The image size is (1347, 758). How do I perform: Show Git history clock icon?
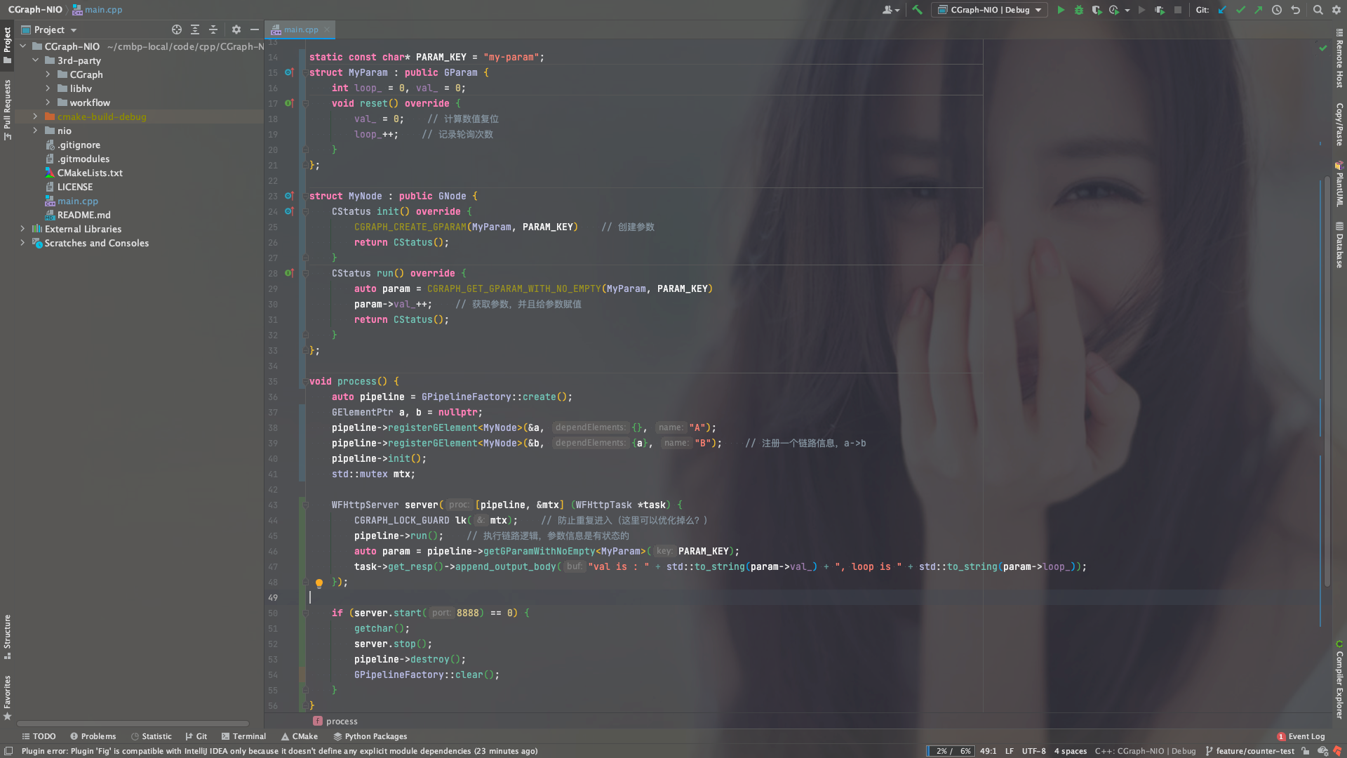[1277, 10]
